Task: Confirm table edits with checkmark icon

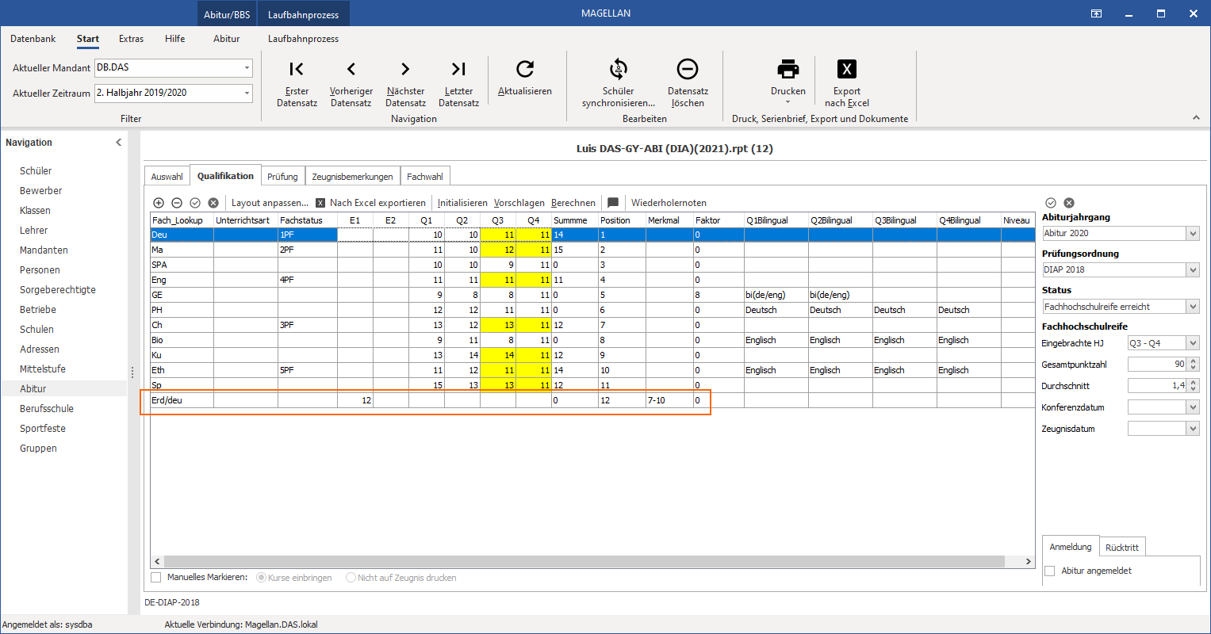Action: (x=195, y=203)
